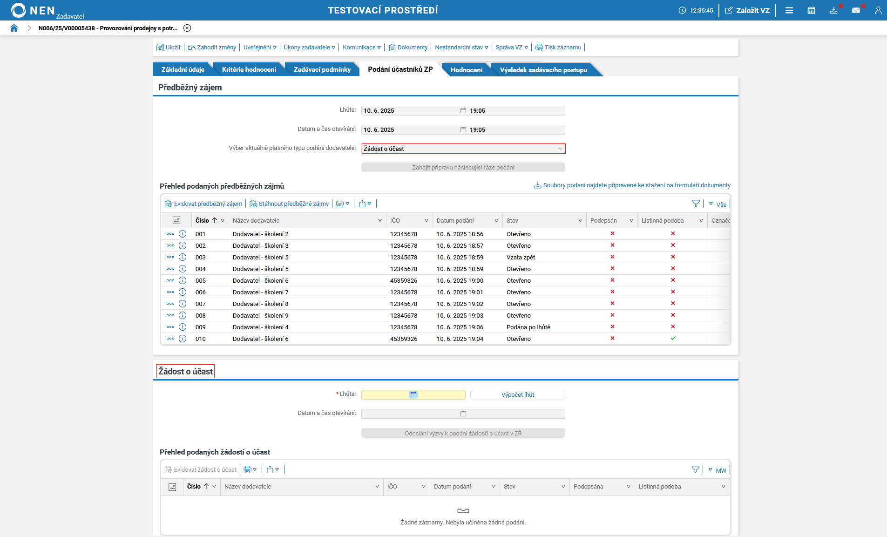Switch to Kritéria hodnocení tab
887x537 pixels.
point(249,69)
